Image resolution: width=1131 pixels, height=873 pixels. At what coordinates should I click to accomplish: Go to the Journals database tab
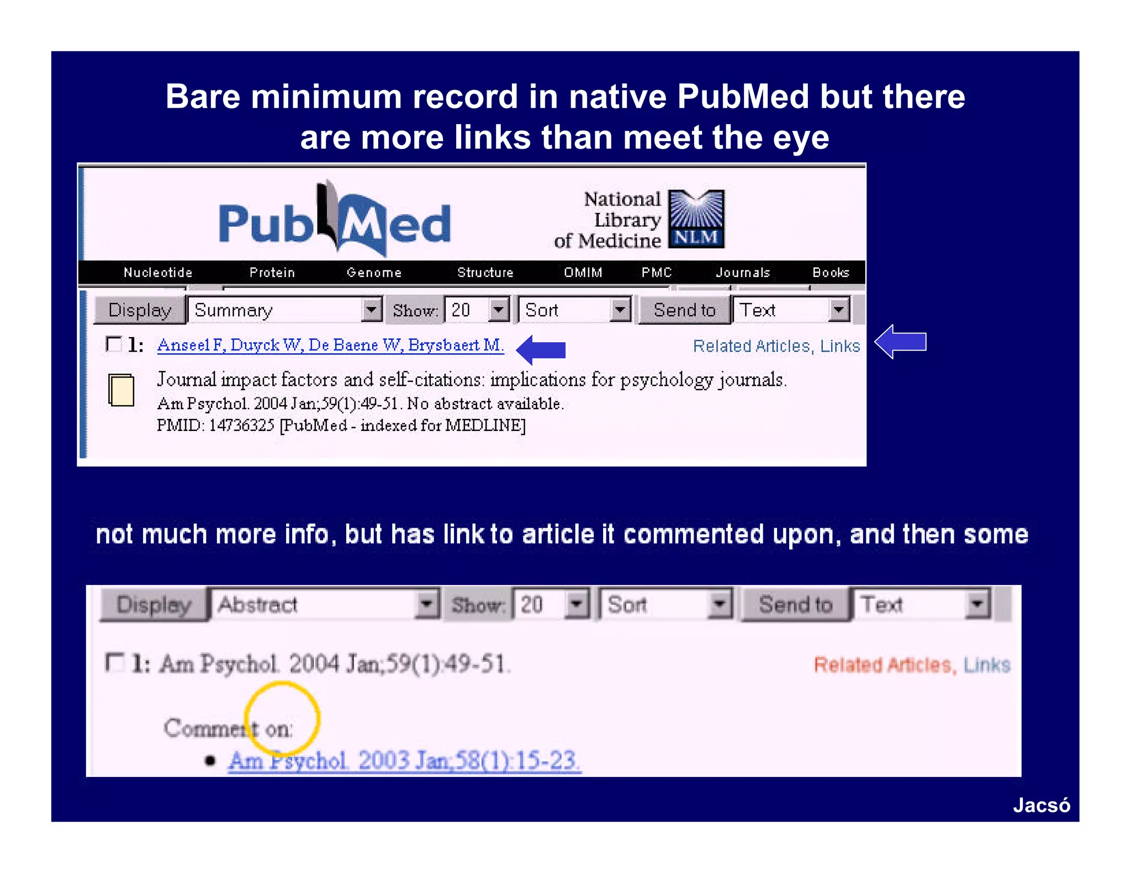pos(743,272)
